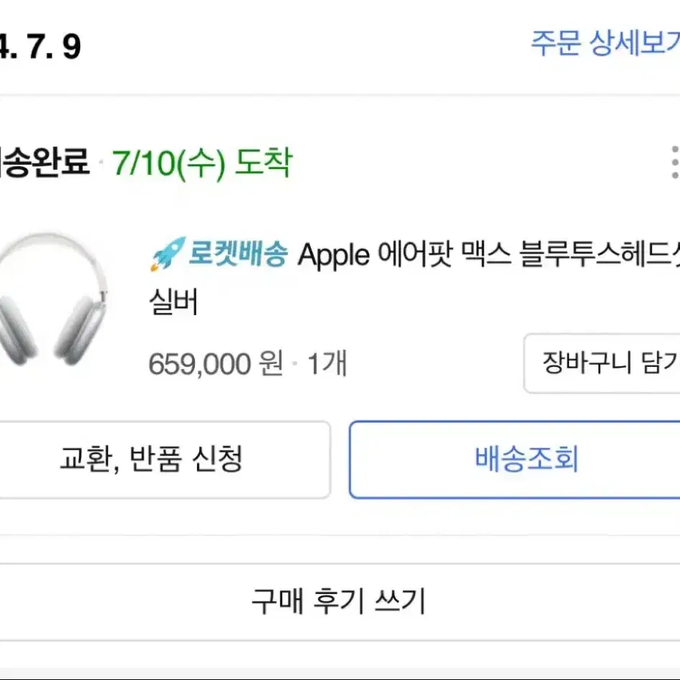Select the 실버 color option text
The image size is (680, 680).
(173, 302)
